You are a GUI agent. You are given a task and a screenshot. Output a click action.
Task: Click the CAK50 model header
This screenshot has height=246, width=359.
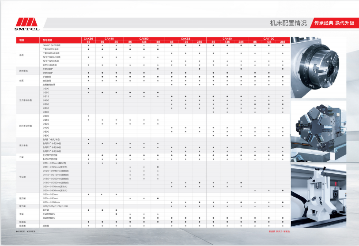click(144, 39)
